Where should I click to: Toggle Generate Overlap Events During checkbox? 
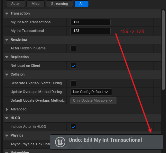[73, 83]
